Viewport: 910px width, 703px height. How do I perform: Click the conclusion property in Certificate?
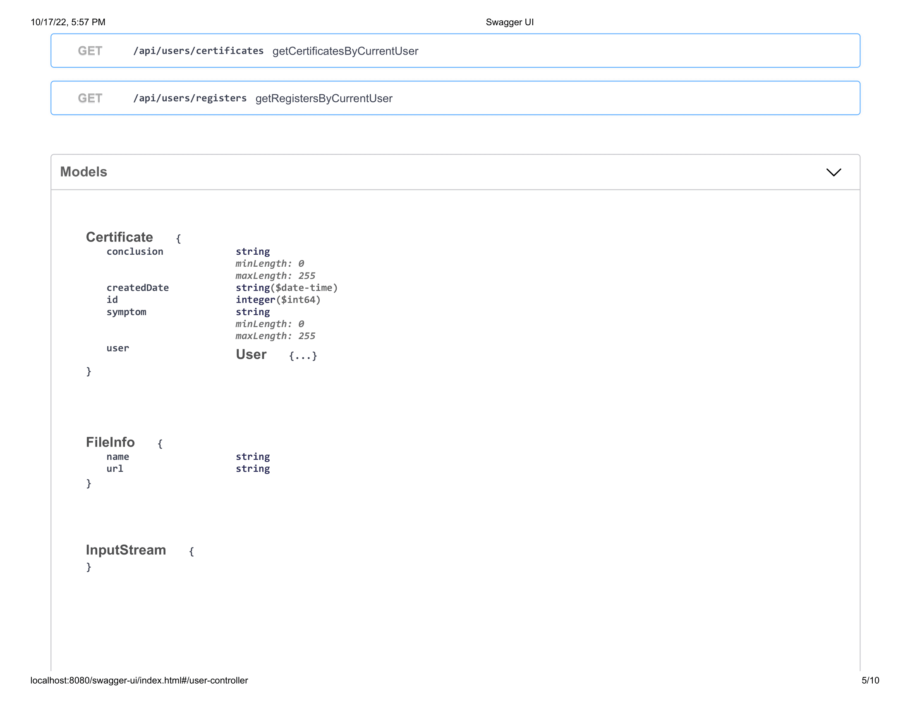[134, 251]
